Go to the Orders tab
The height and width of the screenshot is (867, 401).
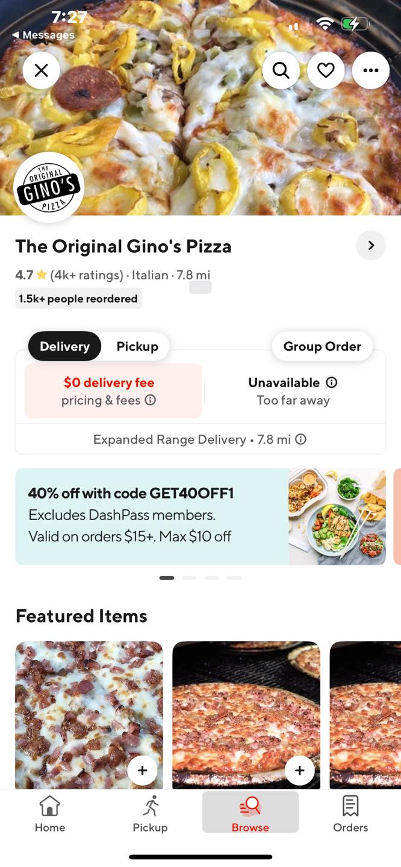(350, 813)
